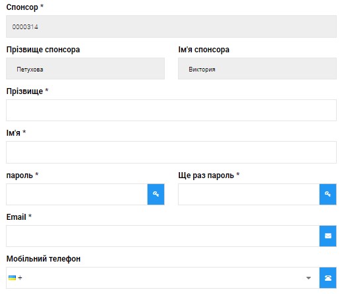346x294 pixels.
Task: Click the Прізвище спонсора label
Action: coord(43,50)
